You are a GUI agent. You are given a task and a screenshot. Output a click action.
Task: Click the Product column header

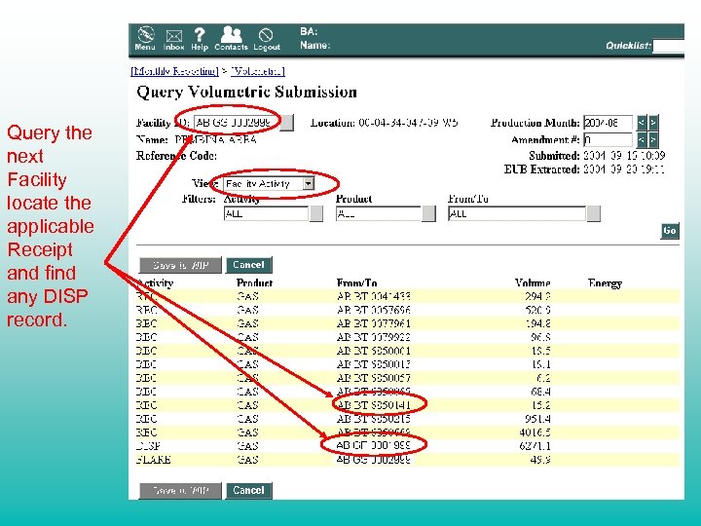(x=254, y=282)
